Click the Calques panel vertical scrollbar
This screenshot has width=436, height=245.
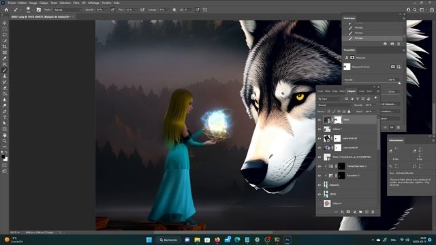point(379,133)
